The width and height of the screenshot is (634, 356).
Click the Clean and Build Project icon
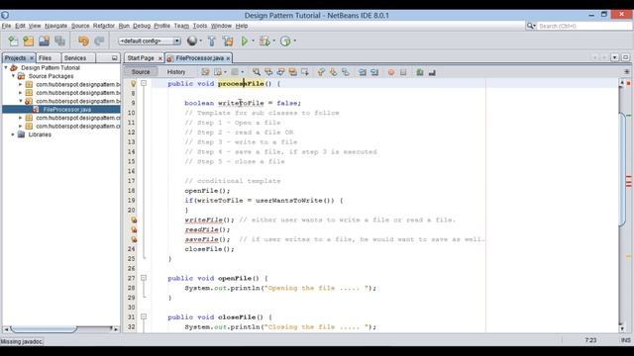point(228,41)
